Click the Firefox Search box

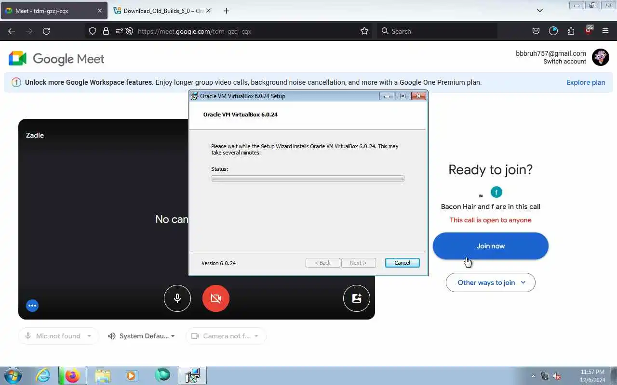click(437, 31)
